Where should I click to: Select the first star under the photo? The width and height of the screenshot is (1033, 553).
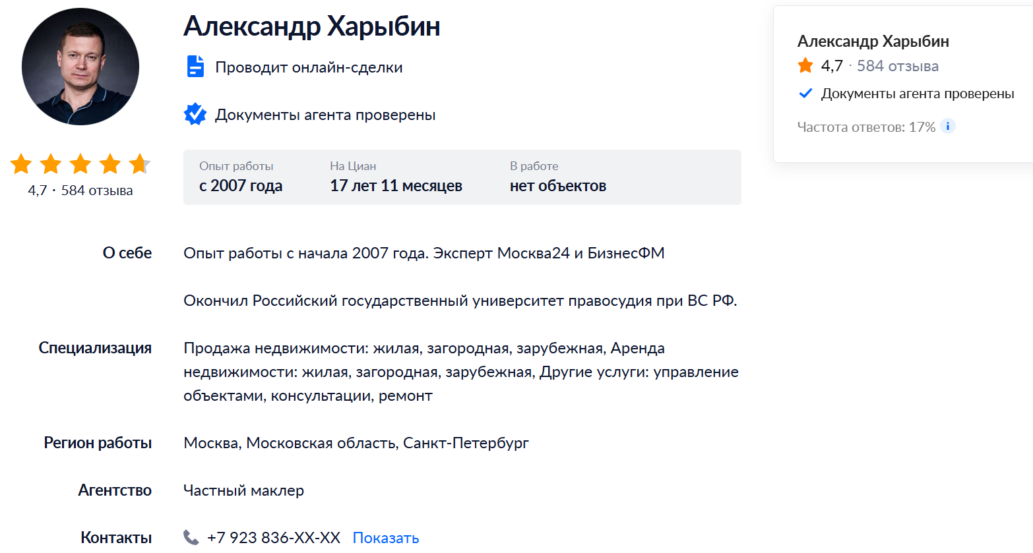(20, 164)
